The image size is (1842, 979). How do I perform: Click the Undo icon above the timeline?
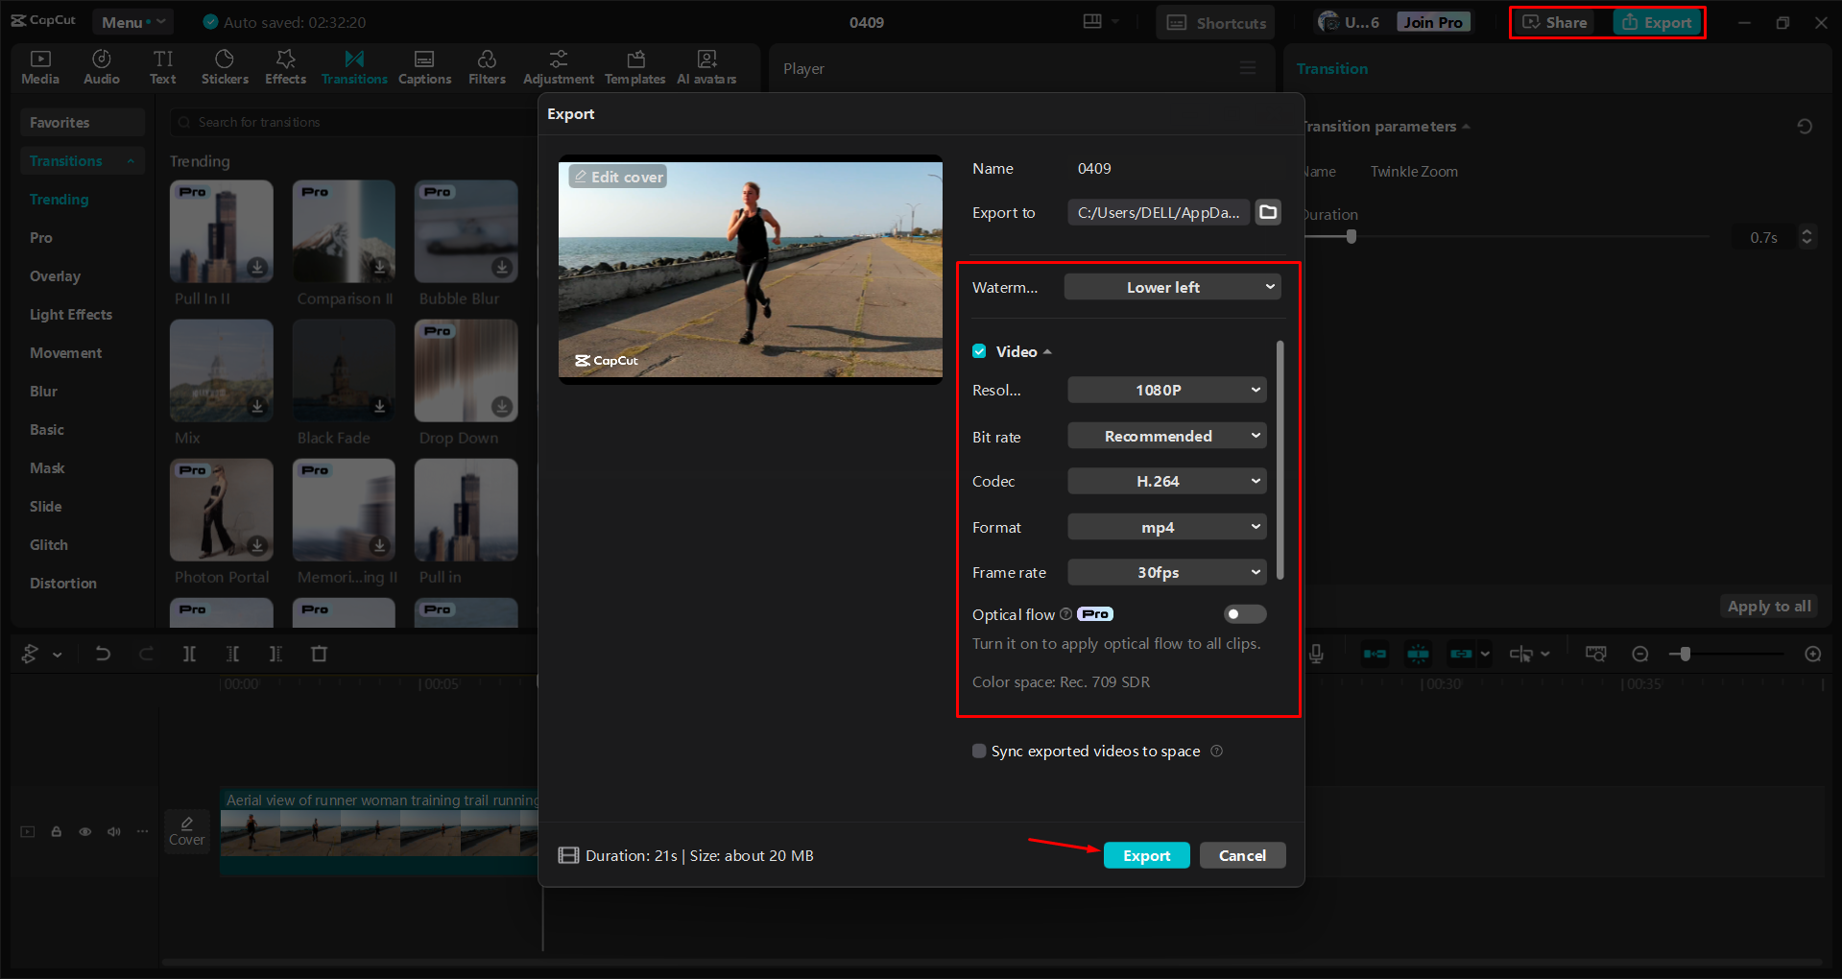(103, 654)
